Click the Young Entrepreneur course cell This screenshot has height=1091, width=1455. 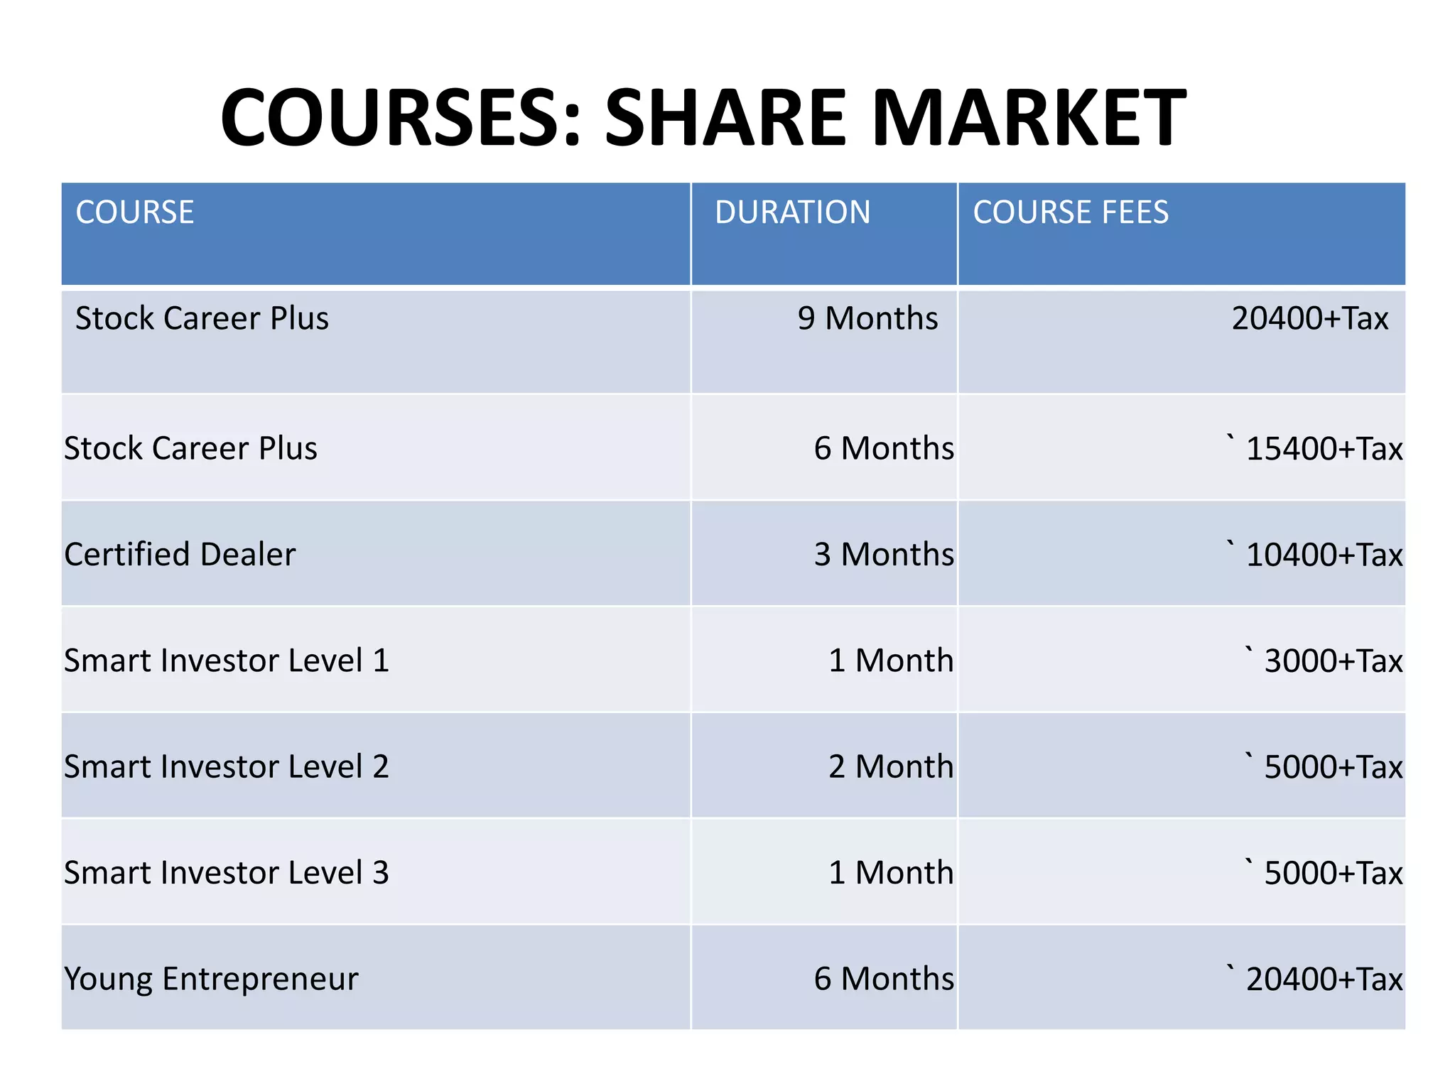(x=376, y=977)
